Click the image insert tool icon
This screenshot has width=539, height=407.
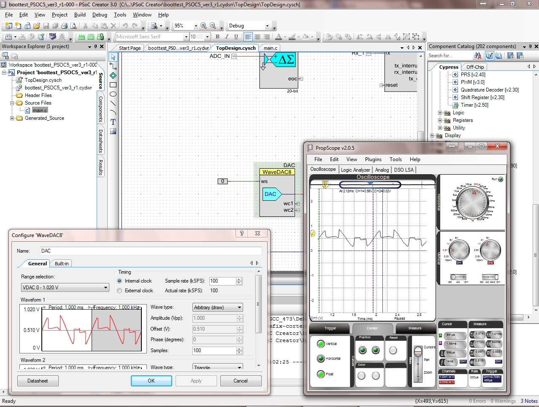pos(113,131)
